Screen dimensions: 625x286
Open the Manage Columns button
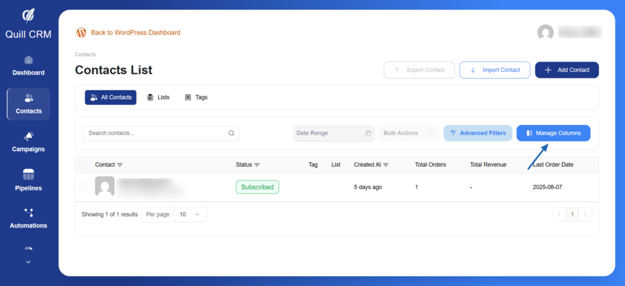553,133
